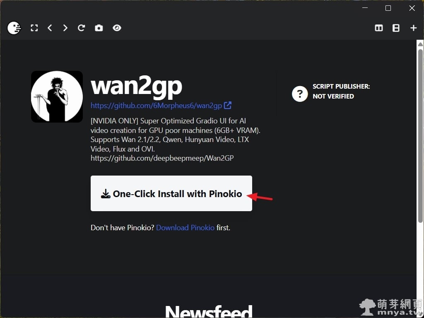Screen dimensions: 424x318
Task: Click the wan2gp title heading
Action: pos(136,87)
